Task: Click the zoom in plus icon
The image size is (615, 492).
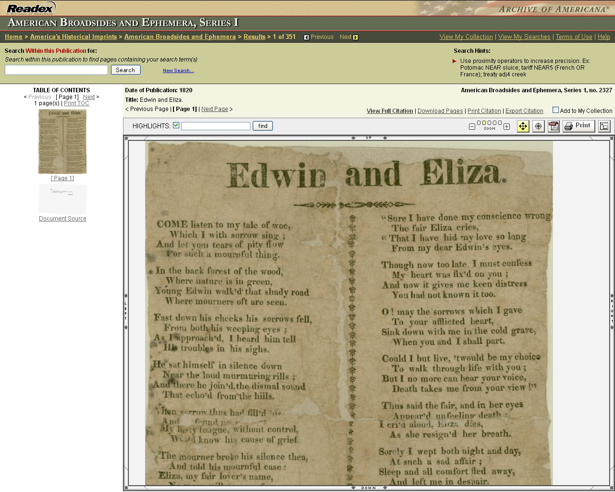Action: click(506, 126)
